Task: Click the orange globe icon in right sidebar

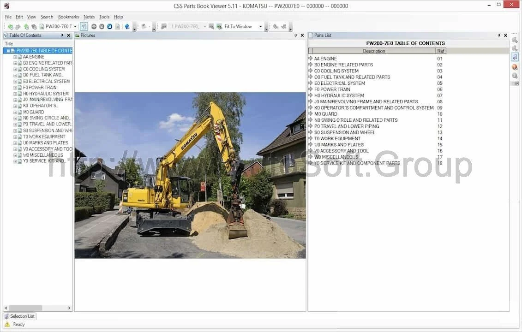Action: tap(515, 67)
